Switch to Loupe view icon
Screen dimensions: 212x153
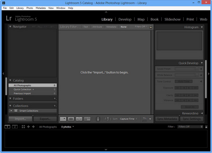[x=71, y=119]
